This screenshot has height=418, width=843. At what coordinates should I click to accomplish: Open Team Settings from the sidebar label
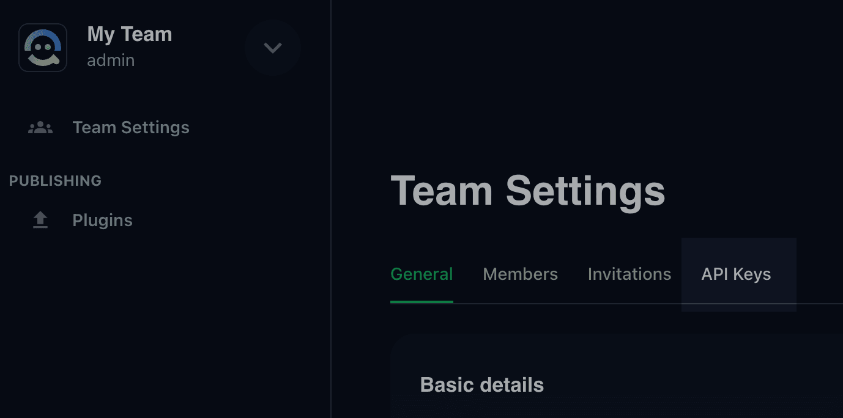[x=131, y=128]
